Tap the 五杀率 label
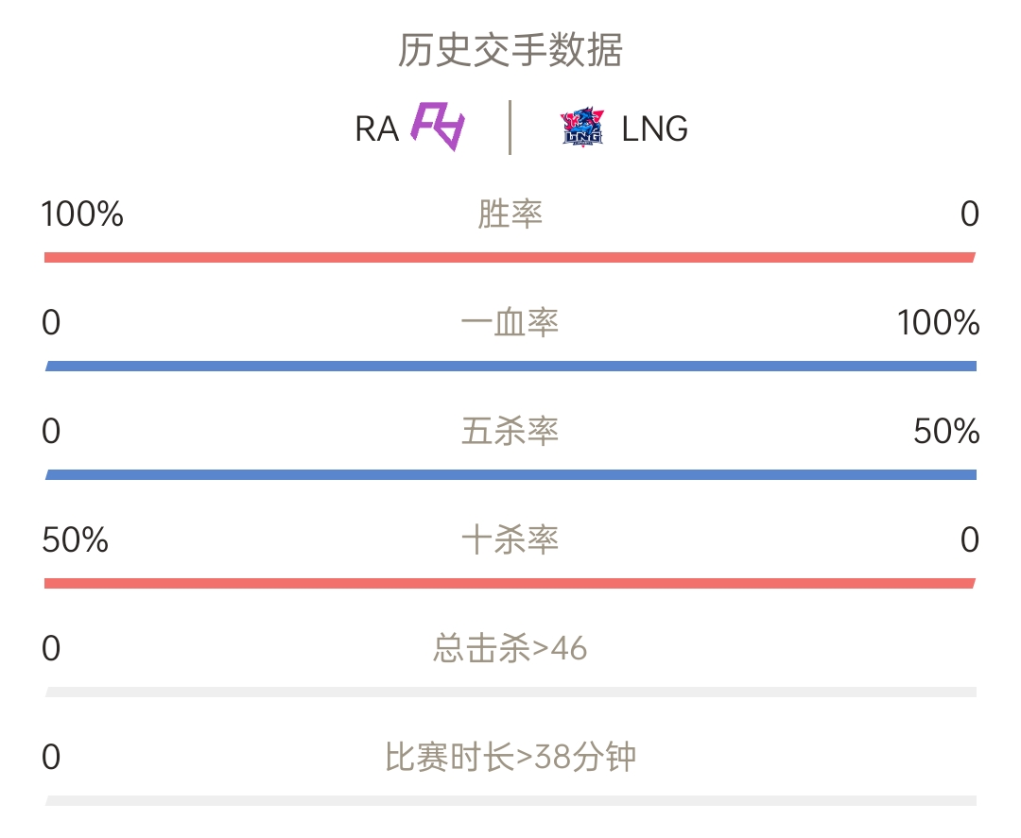Viewport: 1021px width, 838px height. pyautogui.click(x=510, y=432)
